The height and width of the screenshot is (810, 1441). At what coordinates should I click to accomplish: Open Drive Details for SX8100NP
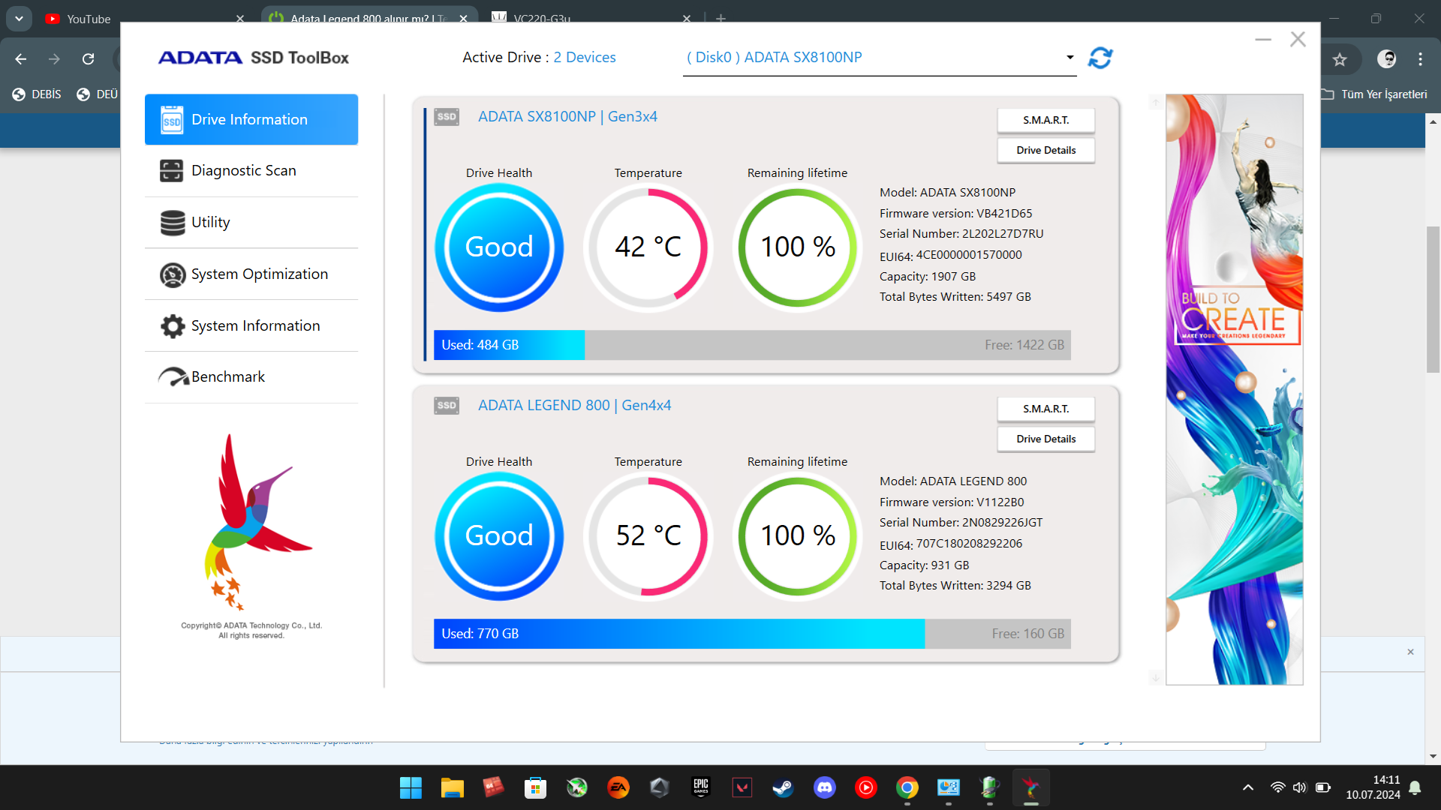click(x=1045, y=151)
